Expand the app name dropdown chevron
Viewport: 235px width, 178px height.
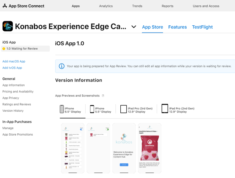click(x=134, y=27)
